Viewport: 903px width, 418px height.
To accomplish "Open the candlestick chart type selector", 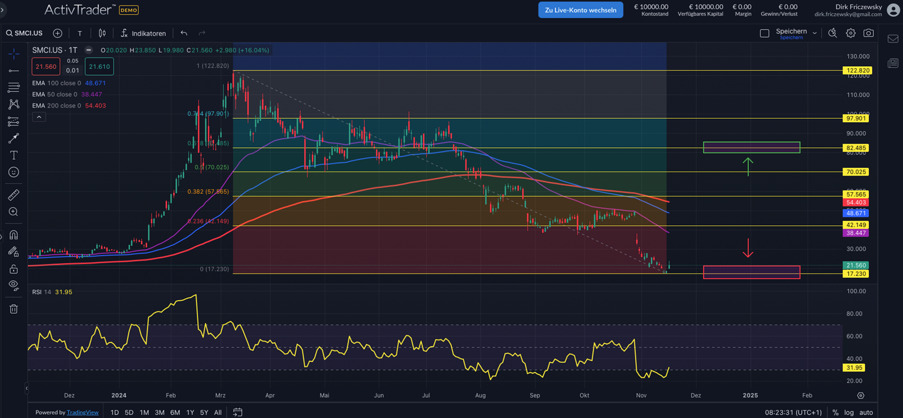I will pyautogui.click(x=102, y=33).
